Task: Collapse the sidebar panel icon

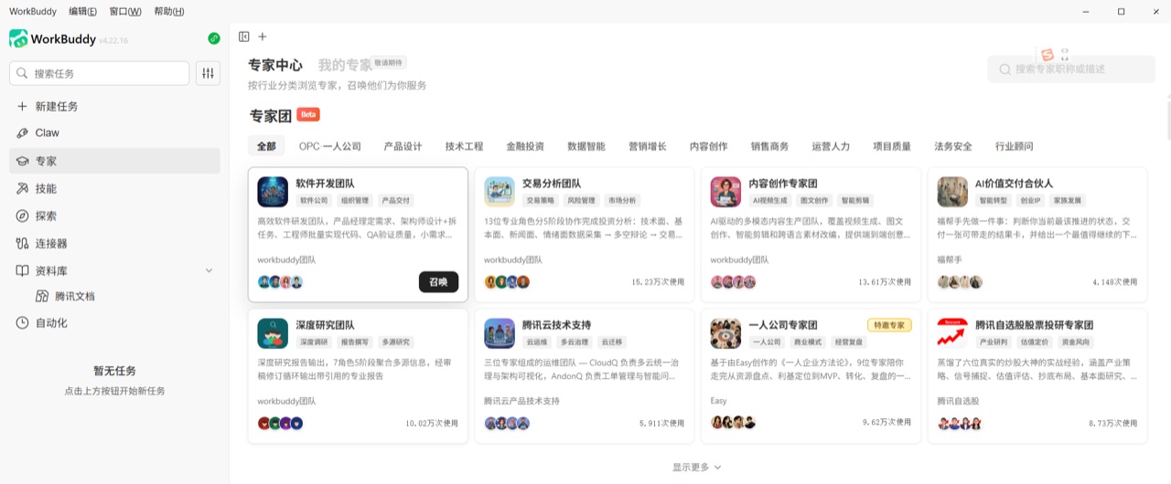Action: 244,37
